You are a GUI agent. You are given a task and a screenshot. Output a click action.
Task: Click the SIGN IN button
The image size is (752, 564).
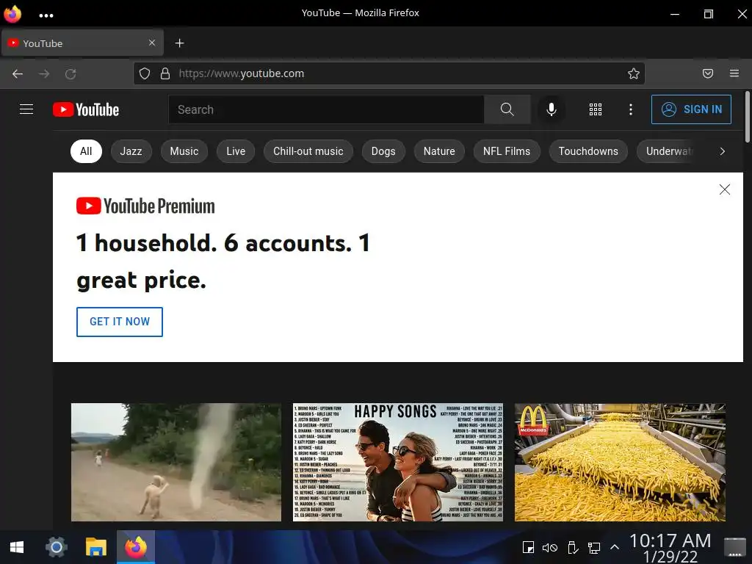pos(691,109)
